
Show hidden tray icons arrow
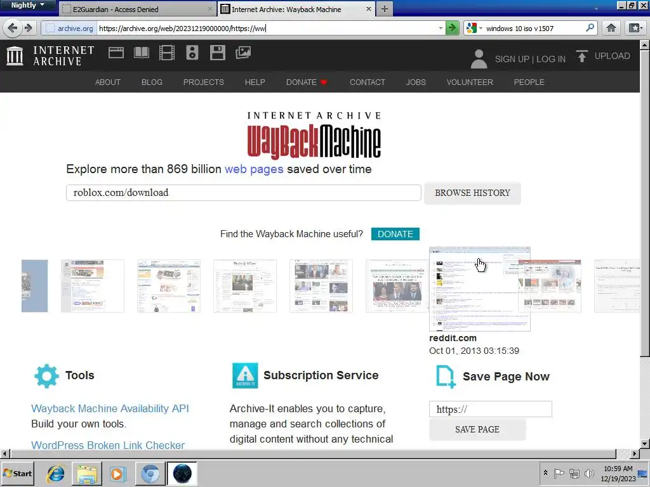(x=545, y=473)
